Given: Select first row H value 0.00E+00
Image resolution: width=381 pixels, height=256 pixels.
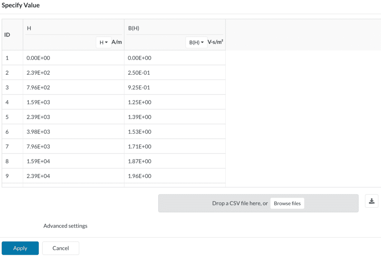Looking at the screenshot, I should (x=73, y=58).
